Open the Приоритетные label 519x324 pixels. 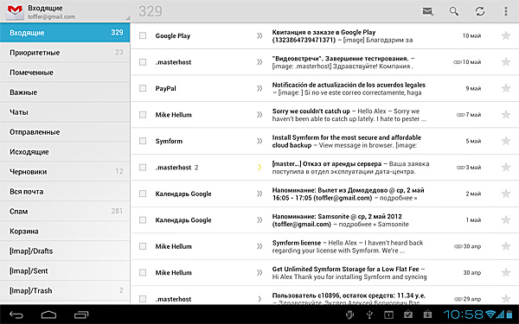pos(65,53)
